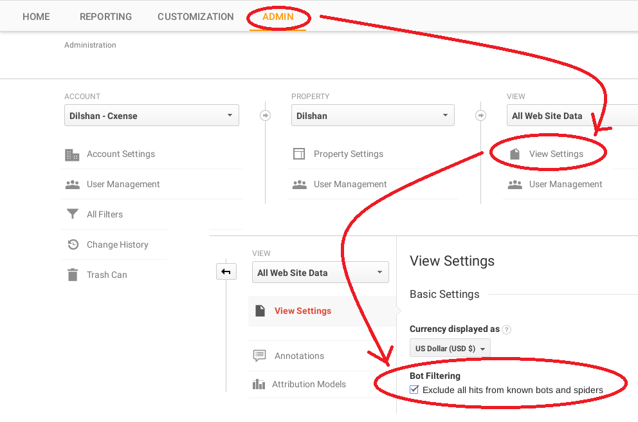Viewport: 638px width, 422px height.
Task: Click the Attribution Models bar chart icon
Action: 259,384
